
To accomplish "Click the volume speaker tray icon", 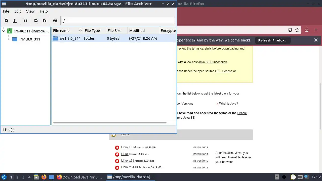I will tap(284, 177).
